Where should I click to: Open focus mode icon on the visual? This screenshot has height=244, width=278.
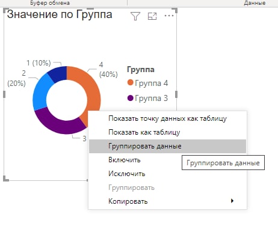click(x=152, y=16)
